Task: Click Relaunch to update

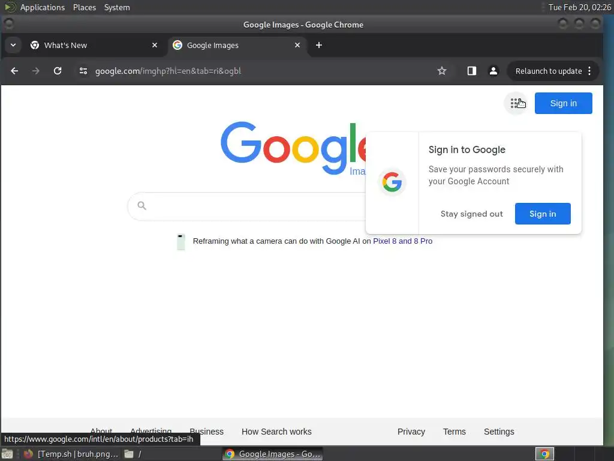Action: pyautogui.click(x=549, y=71)
